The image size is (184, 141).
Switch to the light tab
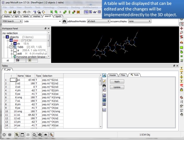pos(17,16)
